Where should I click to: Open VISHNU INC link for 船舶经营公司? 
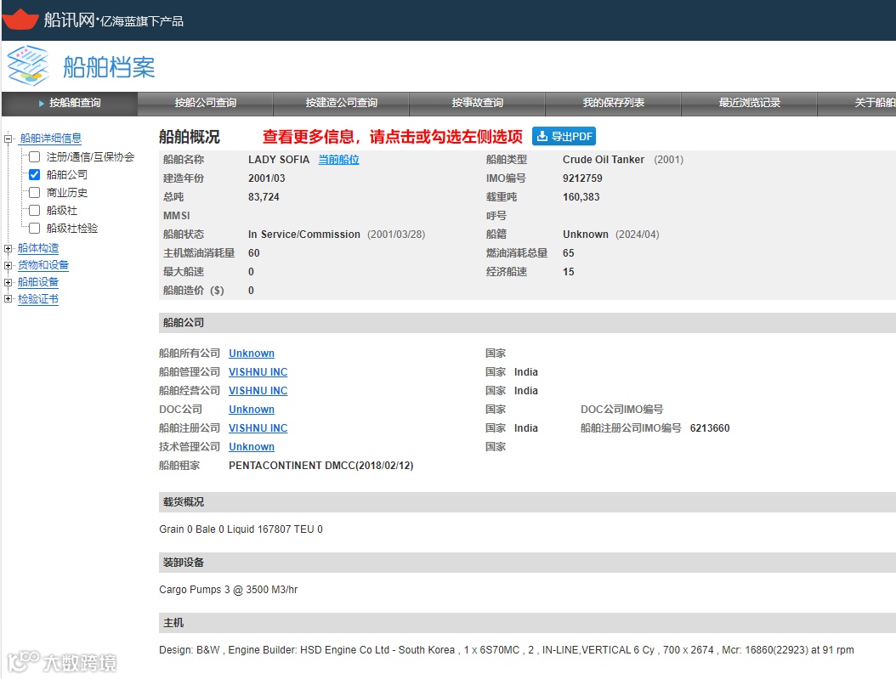click(258, 391)
